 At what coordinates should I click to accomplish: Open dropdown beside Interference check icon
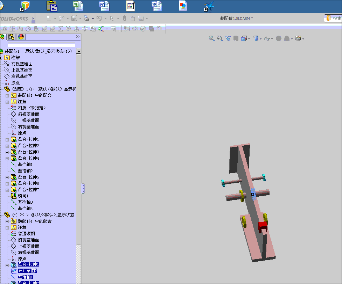coord(107,29)
